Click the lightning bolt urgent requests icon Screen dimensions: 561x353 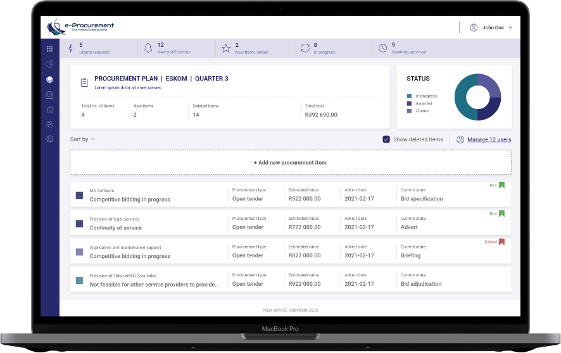point(70,48)
